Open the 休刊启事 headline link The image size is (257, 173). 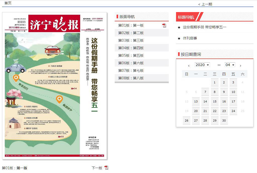(x=190, y=38)
